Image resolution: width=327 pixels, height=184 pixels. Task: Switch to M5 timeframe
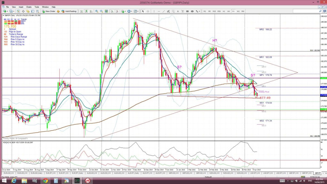tap(209, 11)
